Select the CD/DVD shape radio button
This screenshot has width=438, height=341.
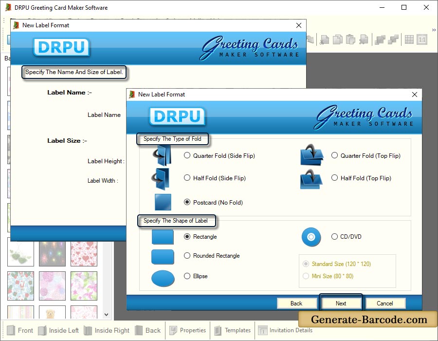335,236
